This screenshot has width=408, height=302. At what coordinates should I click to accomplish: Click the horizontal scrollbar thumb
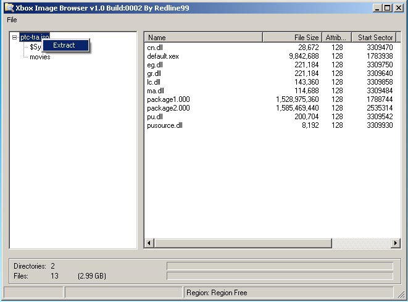click(x=243, y=243)
